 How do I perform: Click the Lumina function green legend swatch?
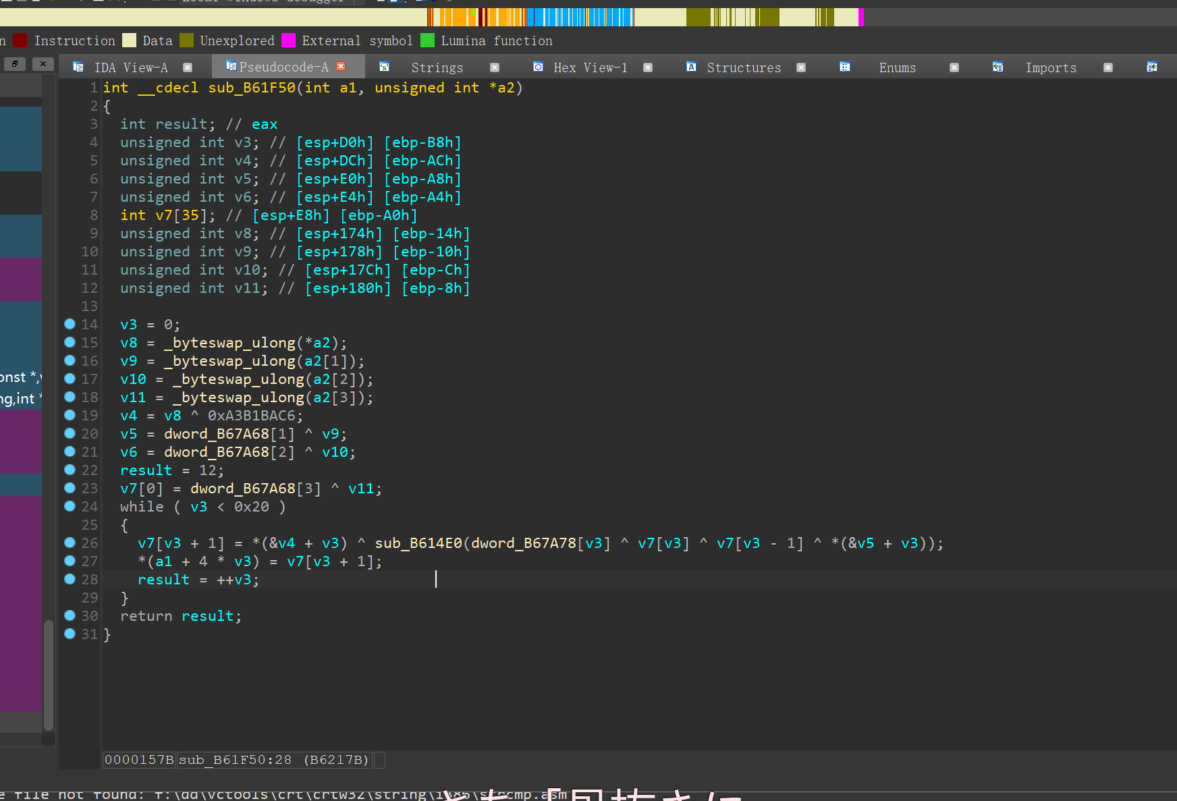427,40
